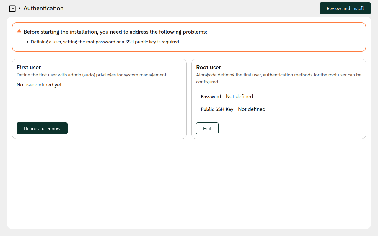Viewport: 378px width, 236px height.
Task: Click the First user sudo privileges description
Action: (x=92, y=75)
